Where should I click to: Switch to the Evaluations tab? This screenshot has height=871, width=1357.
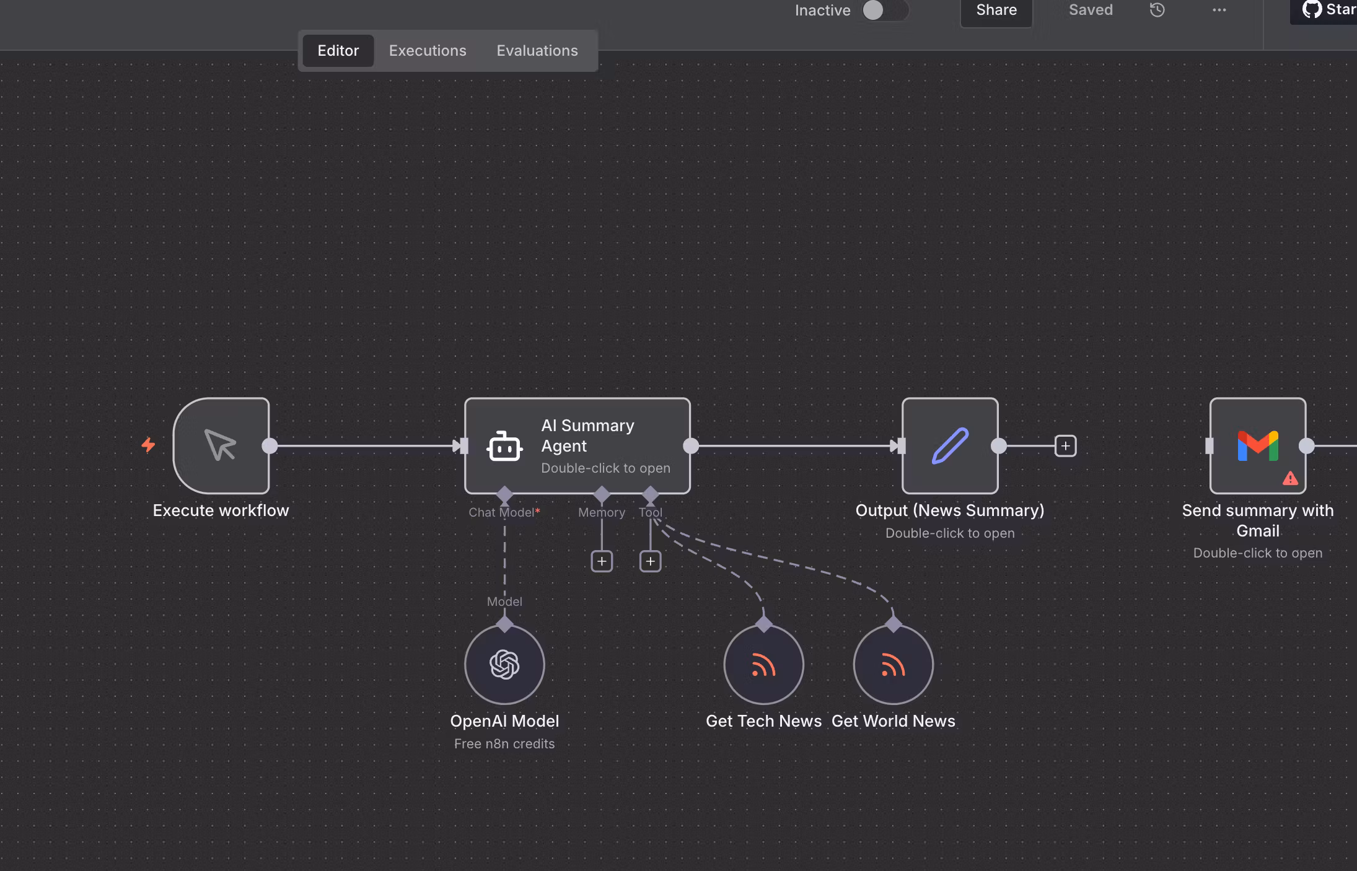(537, 51)
